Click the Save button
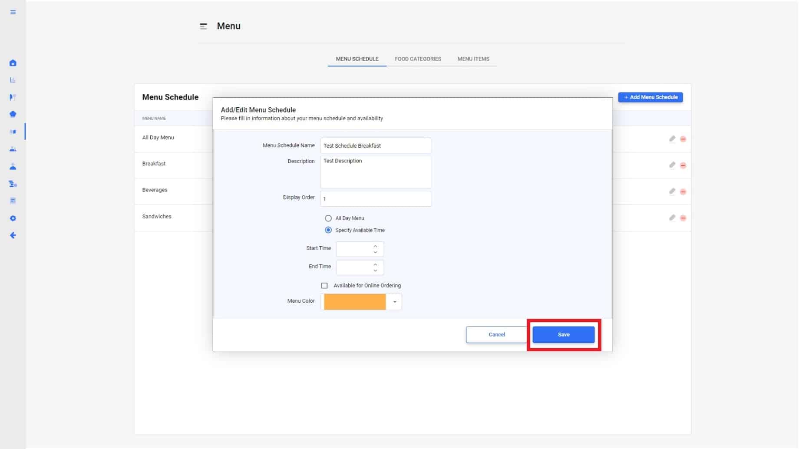Screen dimensions: 799x449 [x=564, y=335]
